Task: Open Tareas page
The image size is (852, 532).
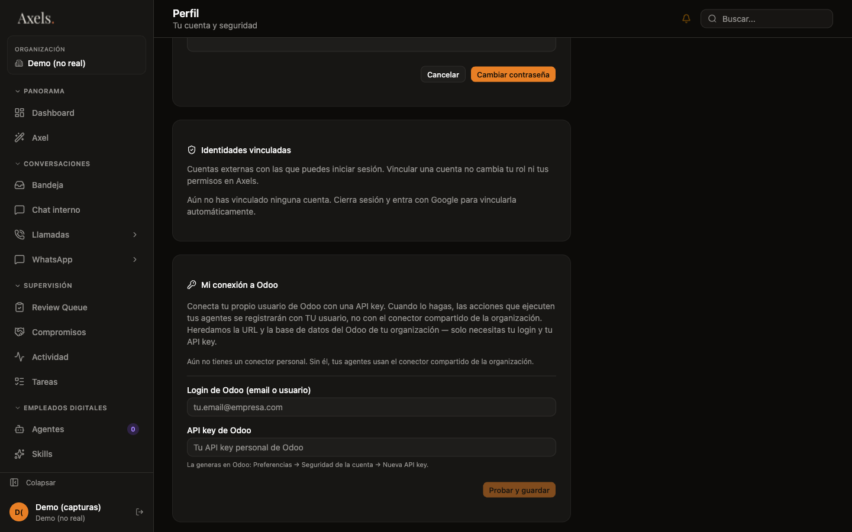Action: tap(76, 382)
